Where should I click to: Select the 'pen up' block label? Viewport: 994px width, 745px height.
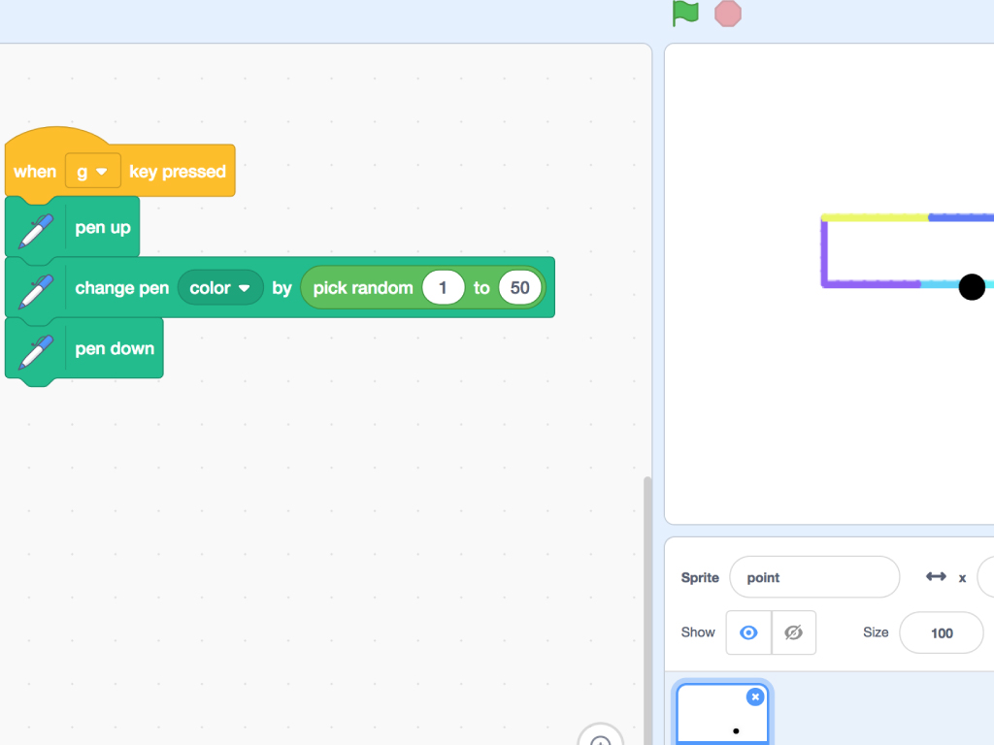[103, 227]
